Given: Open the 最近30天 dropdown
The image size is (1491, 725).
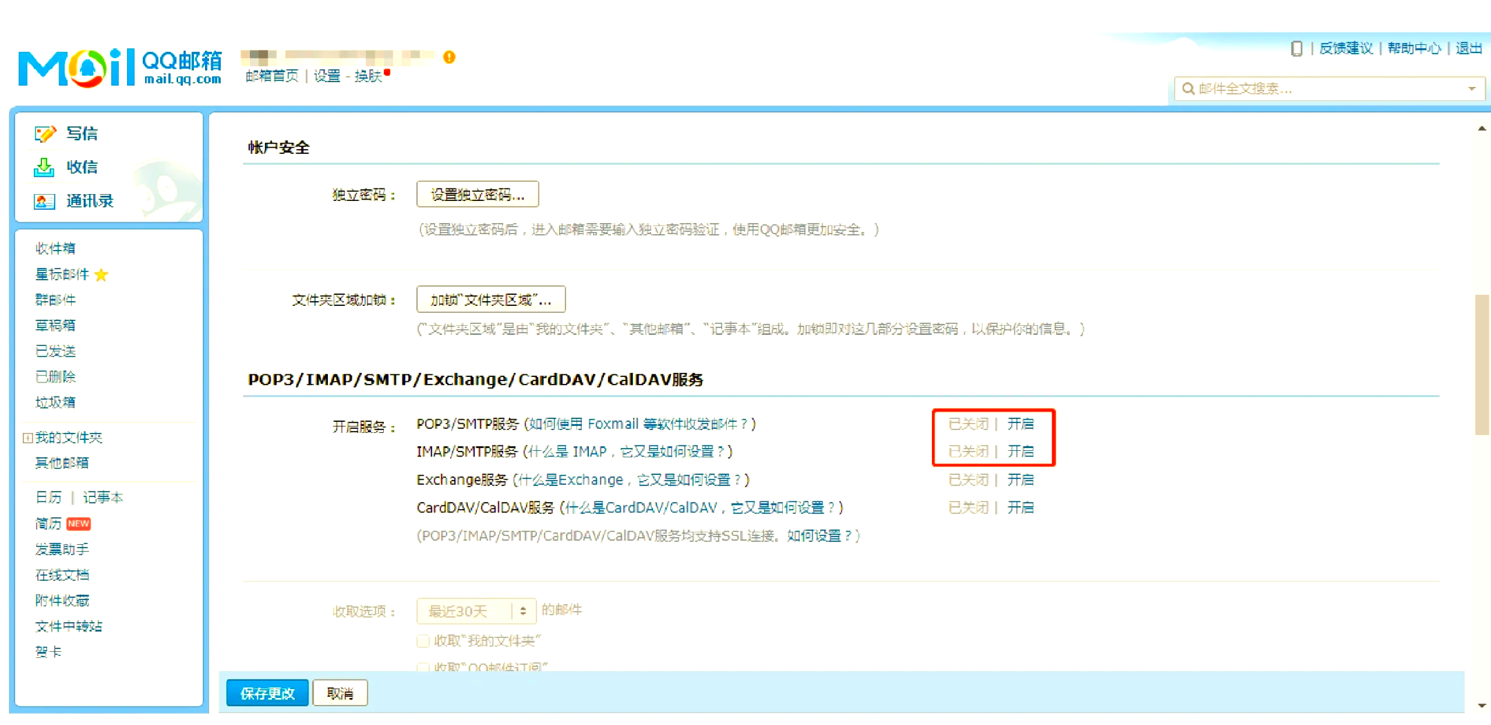Looking at the screenshot, I should coord(476,611).
